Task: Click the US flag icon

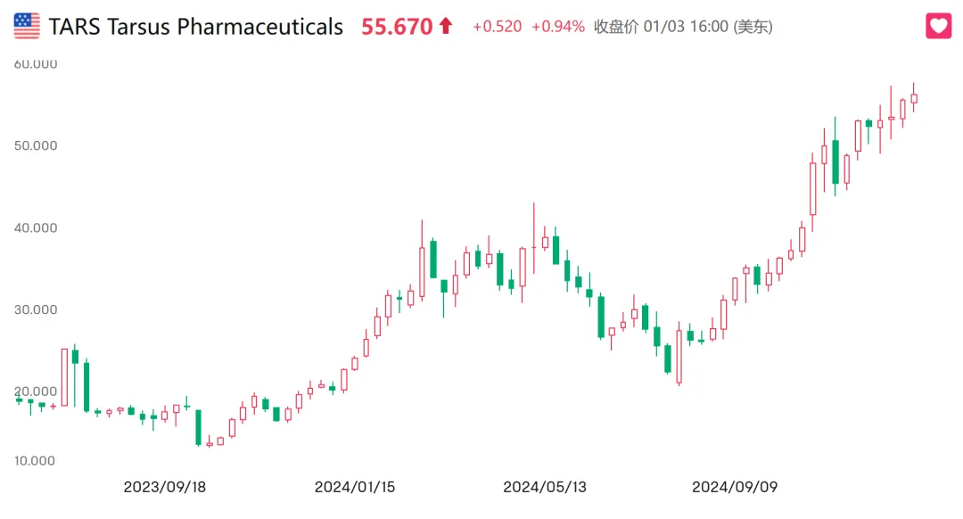Action: coord(27,26)
